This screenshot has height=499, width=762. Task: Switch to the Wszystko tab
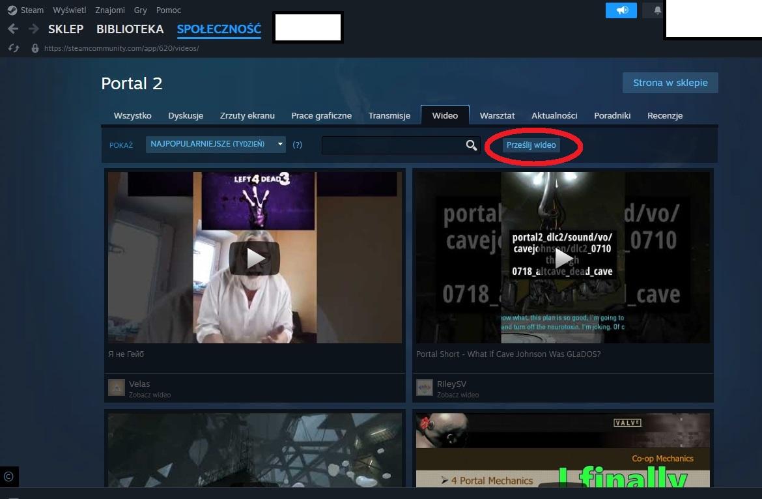(133, 116)
